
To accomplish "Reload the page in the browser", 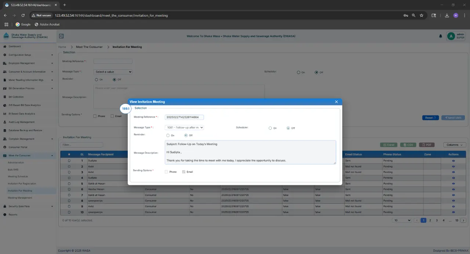I will pyautogui.click(x=23, y=15).
